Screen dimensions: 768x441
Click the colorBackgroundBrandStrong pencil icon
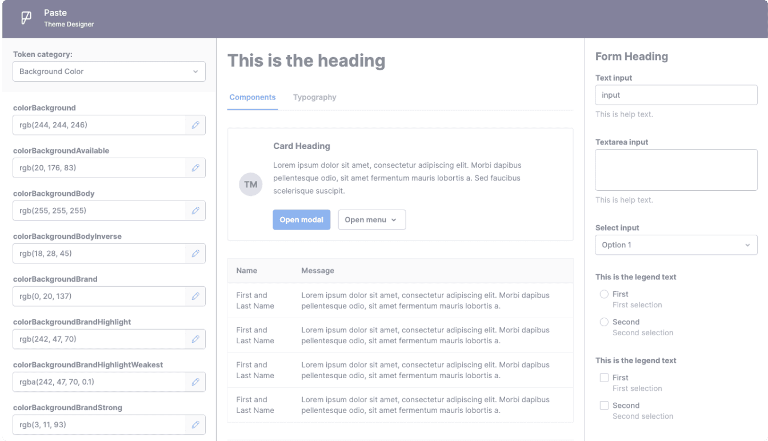195,425
